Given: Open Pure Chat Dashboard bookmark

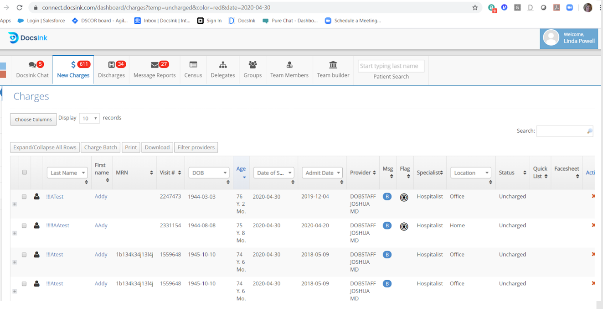Looking at the screenshot, I should click(x=290, y=21).
